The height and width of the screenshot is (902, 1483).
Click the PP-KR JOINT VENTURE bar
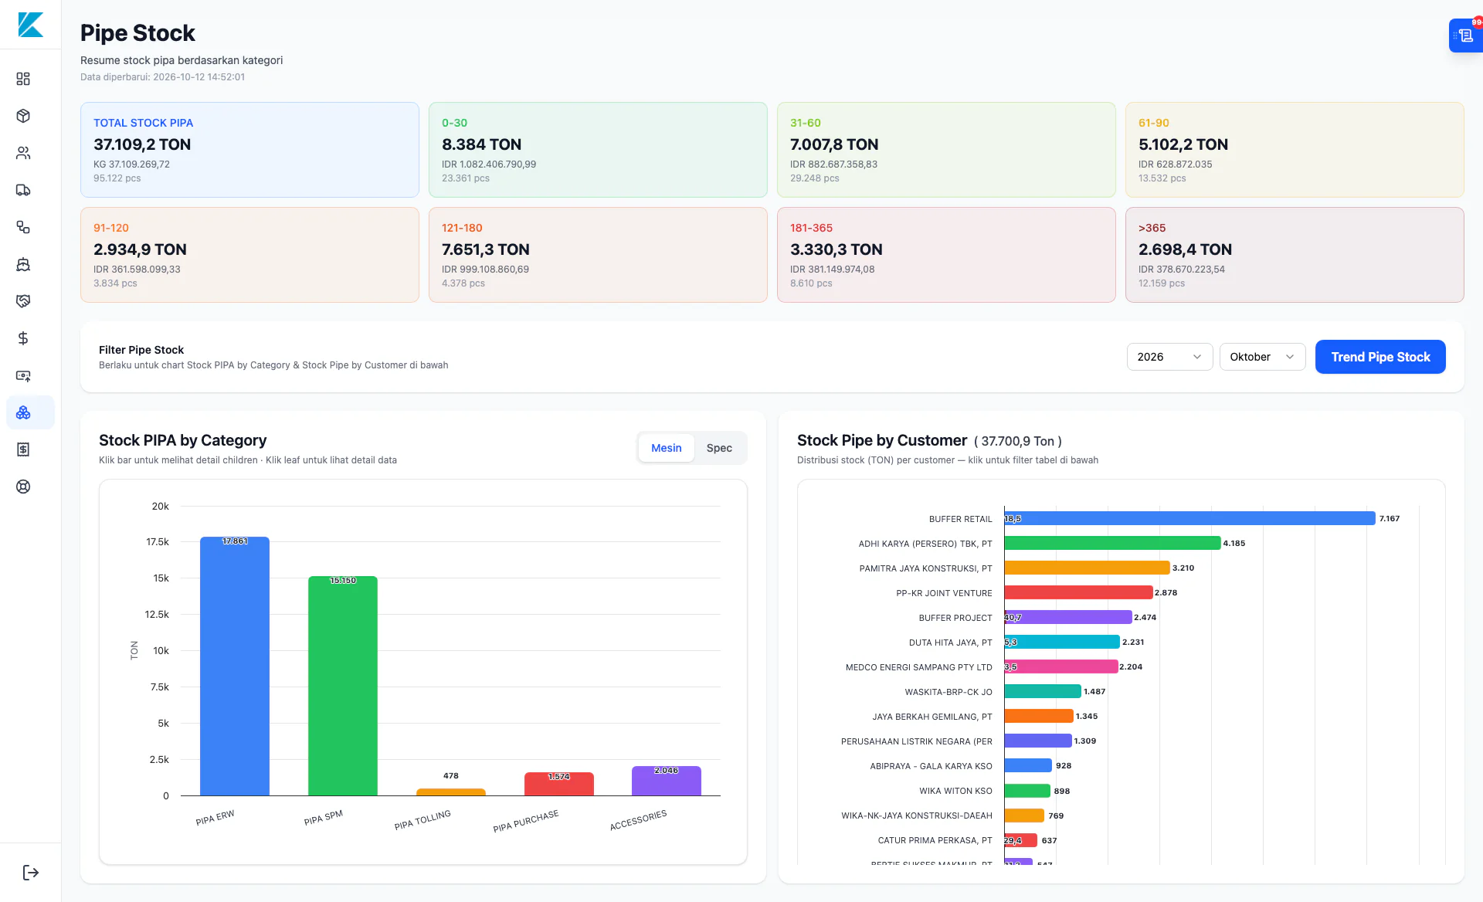coord(1078,592)
